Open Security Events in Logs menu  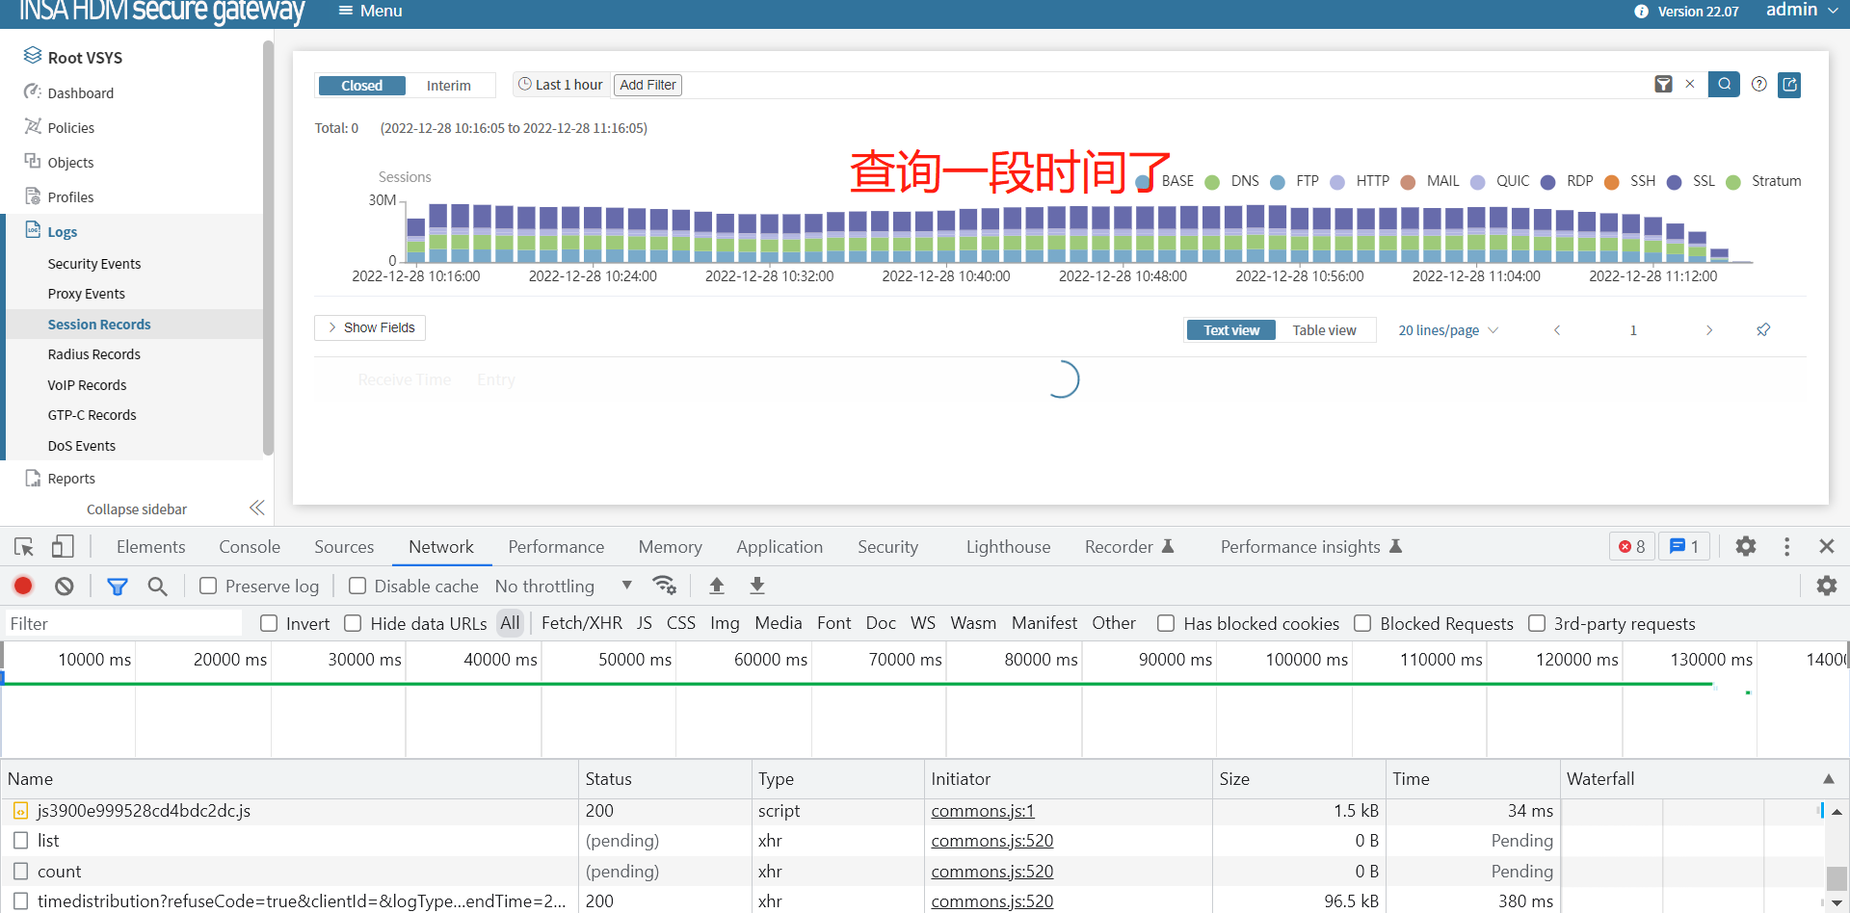coord(94,264)
